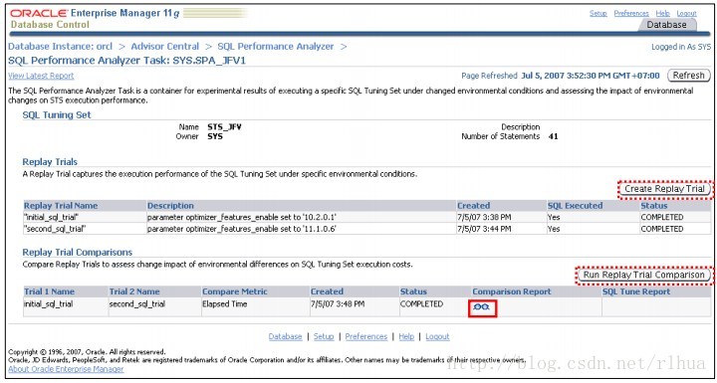Open the Comparison Report glasses icon

coord(482,307)
